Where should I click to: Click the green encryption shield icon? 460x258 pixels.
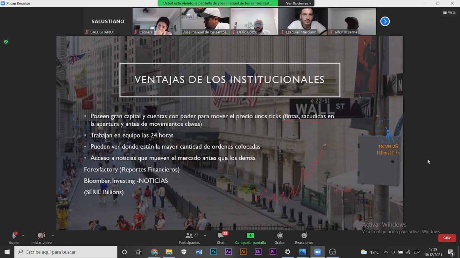(6, 42)
